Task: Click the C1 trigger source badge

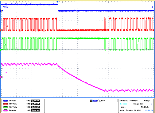Action: coord(95,101)
